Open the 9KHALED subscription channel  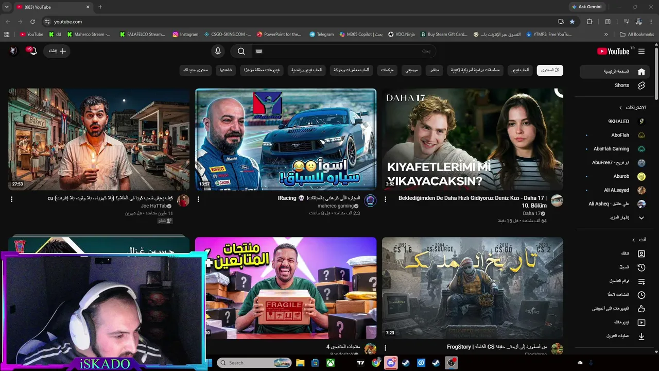click(x=615, y=122)
